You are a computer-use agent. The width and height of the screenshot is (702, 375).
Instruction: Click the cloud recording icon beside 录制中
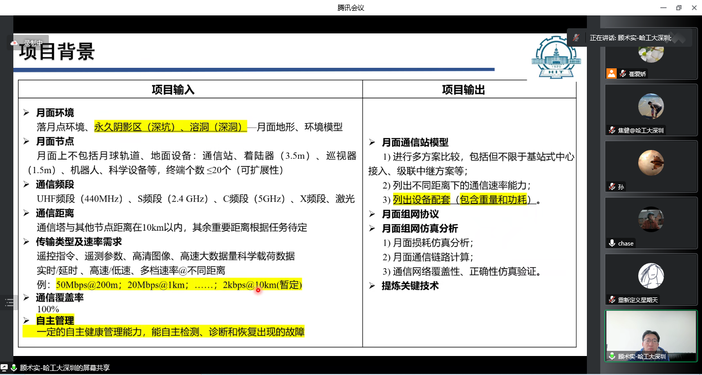coord(14,43)
